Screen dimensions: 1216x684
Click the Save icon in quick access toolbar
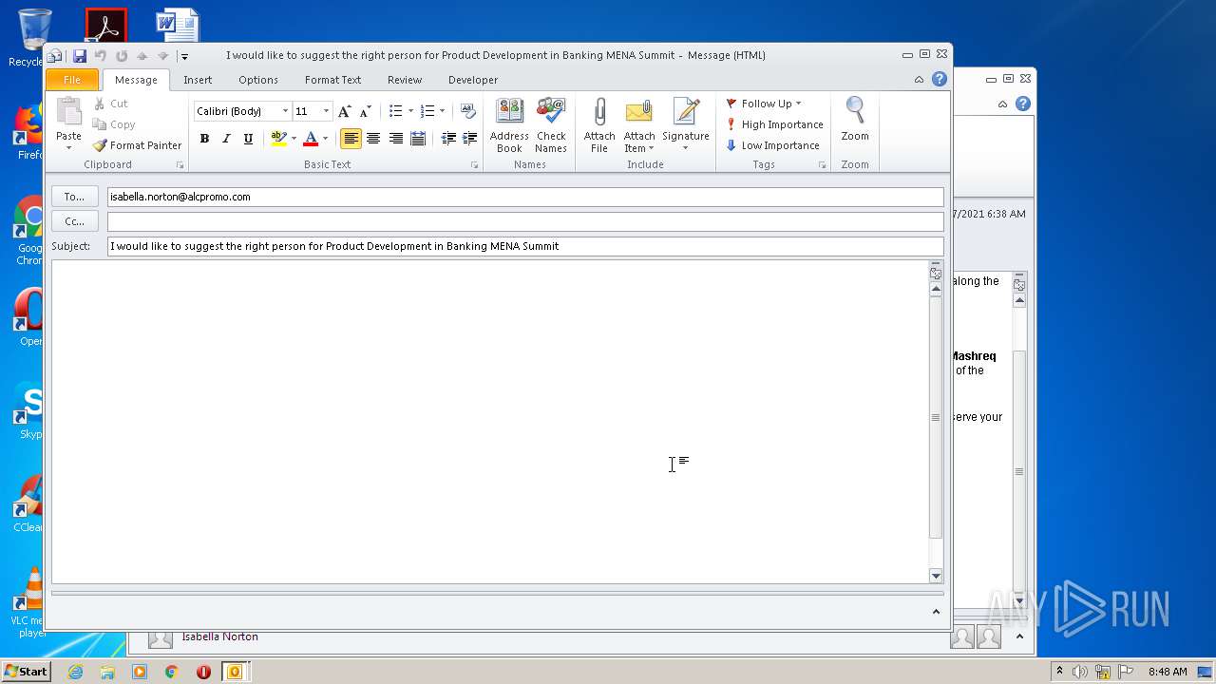click(x=80, y=56)
